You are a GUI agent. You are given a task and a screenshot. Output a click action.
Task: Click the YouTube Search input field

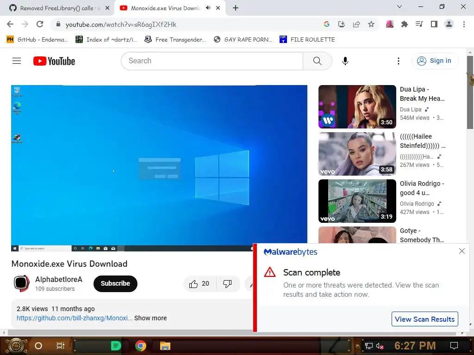212,61
